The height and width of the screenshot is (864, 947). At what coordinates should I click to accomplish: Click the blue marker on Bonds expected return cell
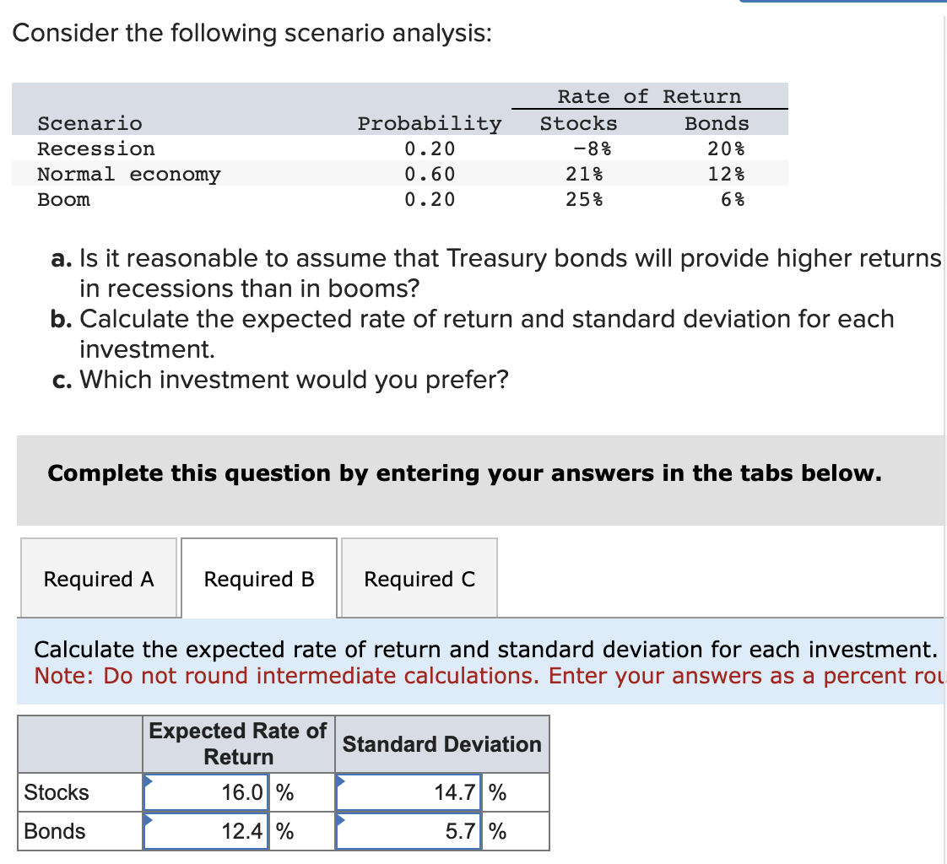tap(149, 820)
